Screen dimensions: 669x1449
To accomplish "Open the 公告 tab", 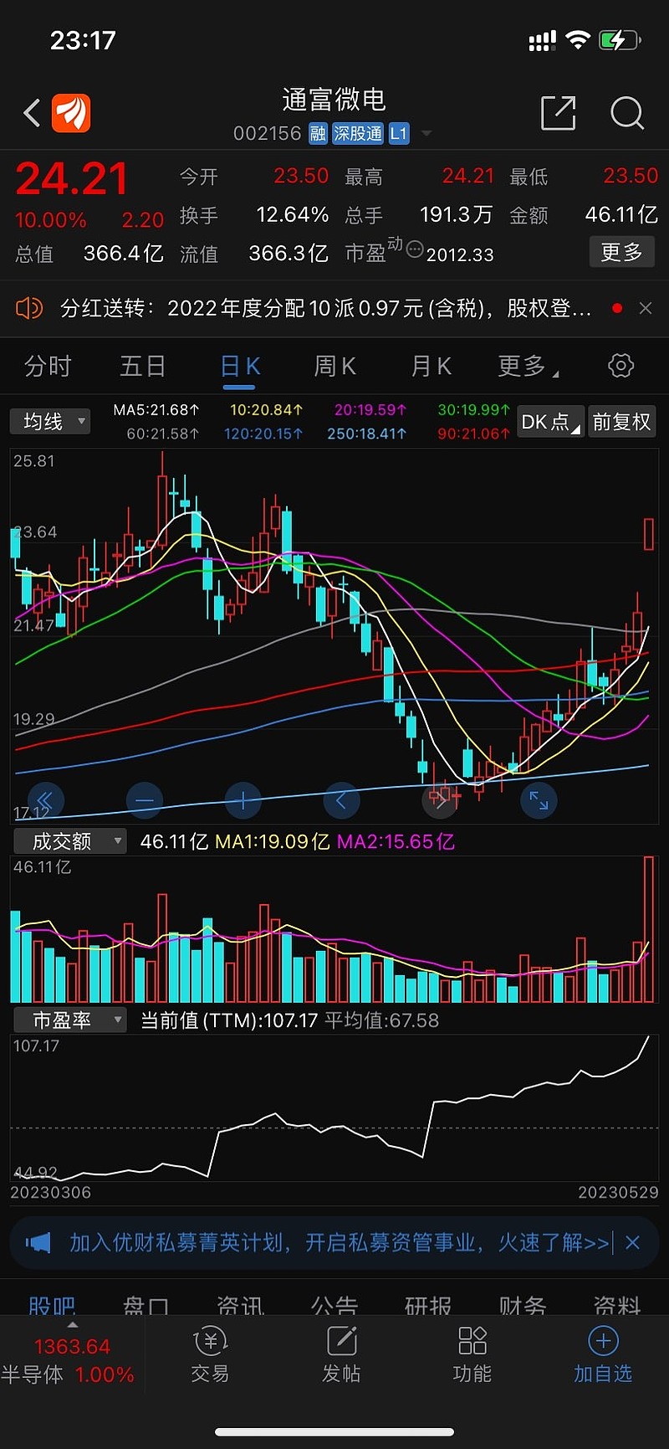I will point(334,1306).
